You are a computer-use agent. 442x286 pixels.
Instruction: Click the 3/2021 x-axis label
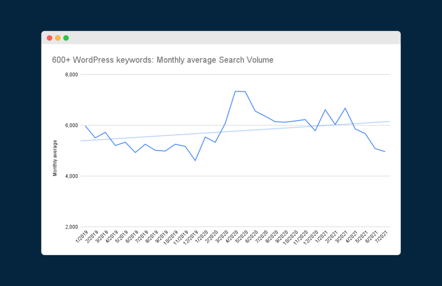tap(342, 237)
